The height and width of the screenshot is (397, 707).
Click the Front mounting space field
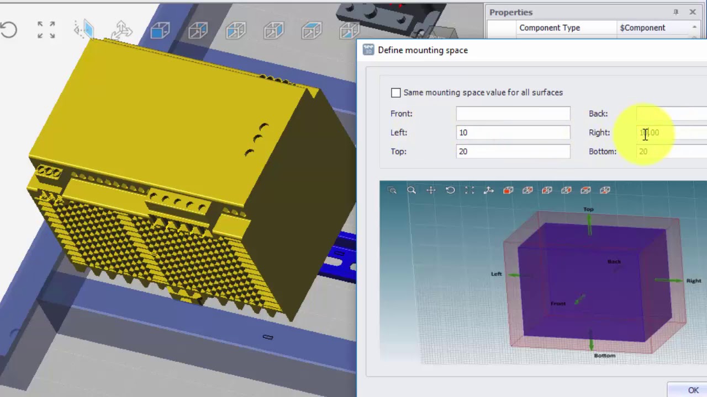click(x=513, y=114)
